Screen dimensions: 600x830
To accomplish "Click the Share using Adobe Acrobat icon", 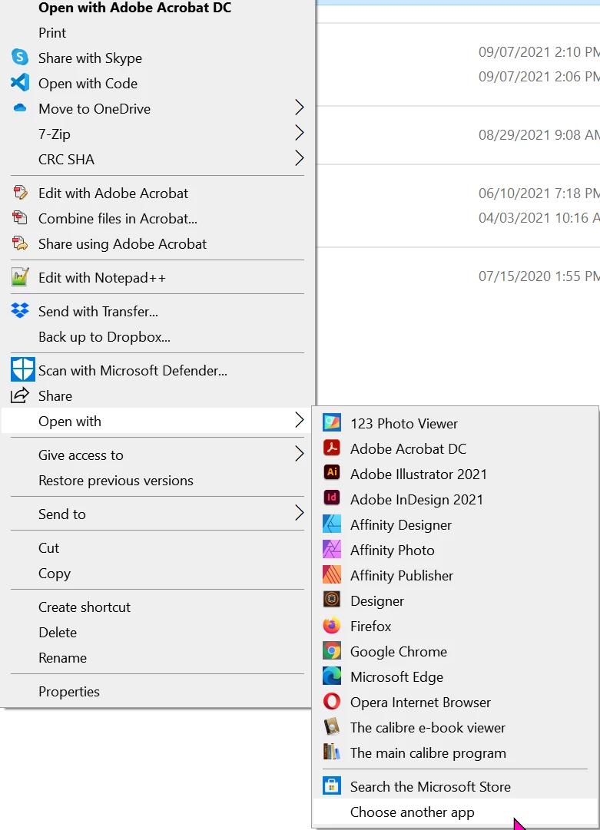I will (x=20, y=243).
